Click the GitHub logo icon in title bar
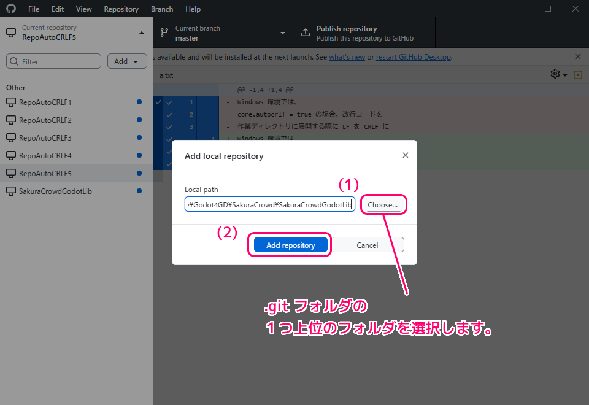Viewport: 589px width, 405px height. click(11, 9)
